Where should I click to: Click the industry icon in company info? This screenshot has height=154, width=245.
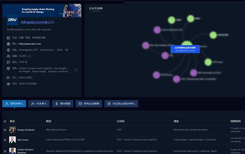(x=8, y=38)
